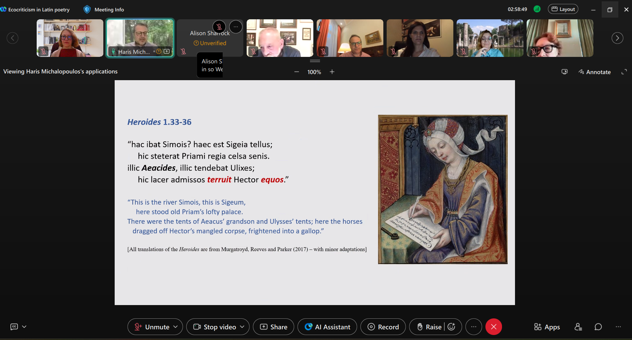Expand the Stop video options arrow
Image resolution: width=632 pixels, height=340 pixels.
click(x=242, y=327)
